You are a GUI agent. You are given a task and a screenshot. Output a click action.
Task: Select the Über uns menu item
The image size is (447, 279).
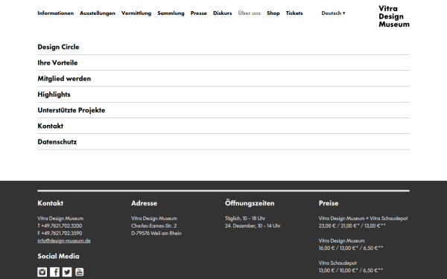click(249, 13)
